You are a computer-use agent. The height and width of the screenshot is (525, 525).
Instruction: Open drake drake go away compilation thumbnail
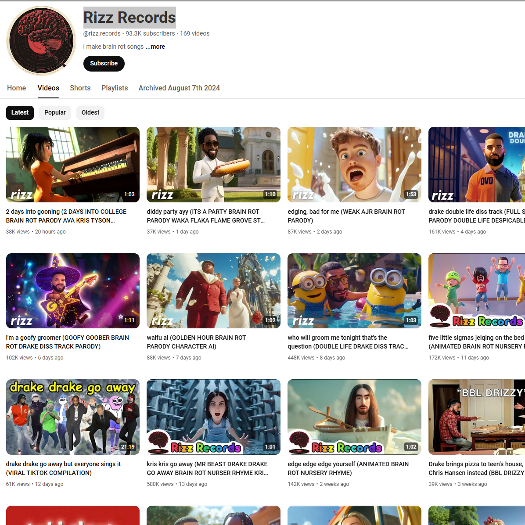point(73,417)
